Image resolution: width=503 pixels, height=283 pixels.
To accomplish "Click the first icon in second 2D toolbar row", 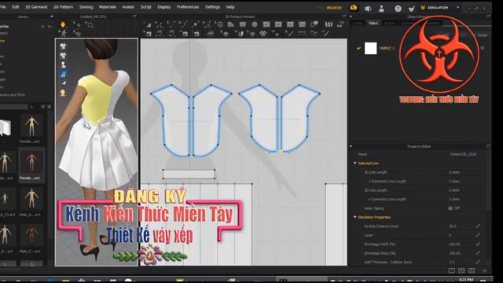I will [149, 33].
